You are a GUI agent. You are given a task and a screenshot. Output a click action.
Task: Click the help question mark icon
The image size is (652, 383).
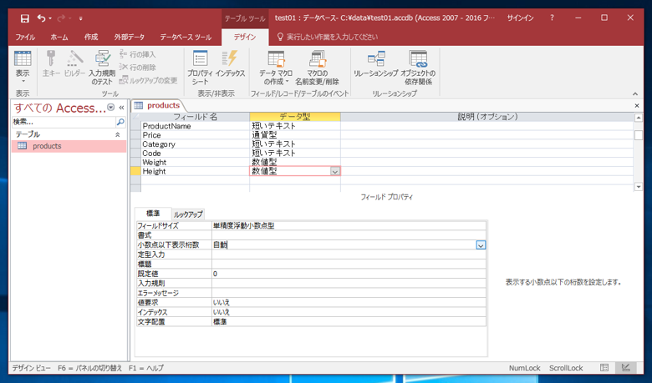click(x=552, y=18)
